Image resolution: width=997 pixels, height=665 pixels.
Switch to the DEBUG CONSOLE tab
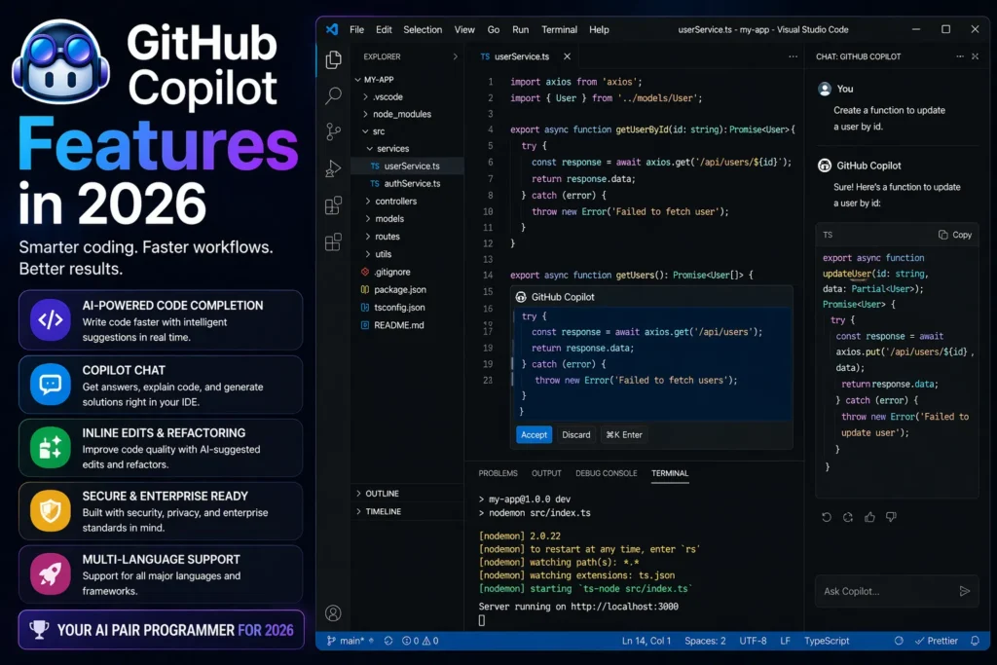606,473
